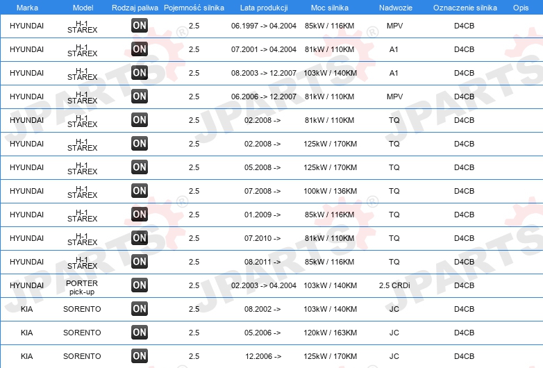Click ON fuel icon for 08.2011 STAREX row
This screenshot has height=368, width=543.
140,261
